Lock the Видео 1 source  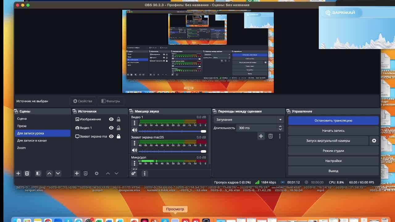118,128
